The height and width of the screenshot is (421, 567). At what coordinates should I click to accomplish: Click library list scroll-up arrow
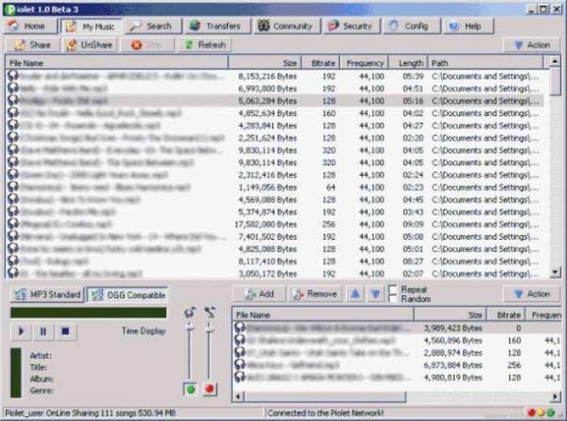[x=554, y=62]
